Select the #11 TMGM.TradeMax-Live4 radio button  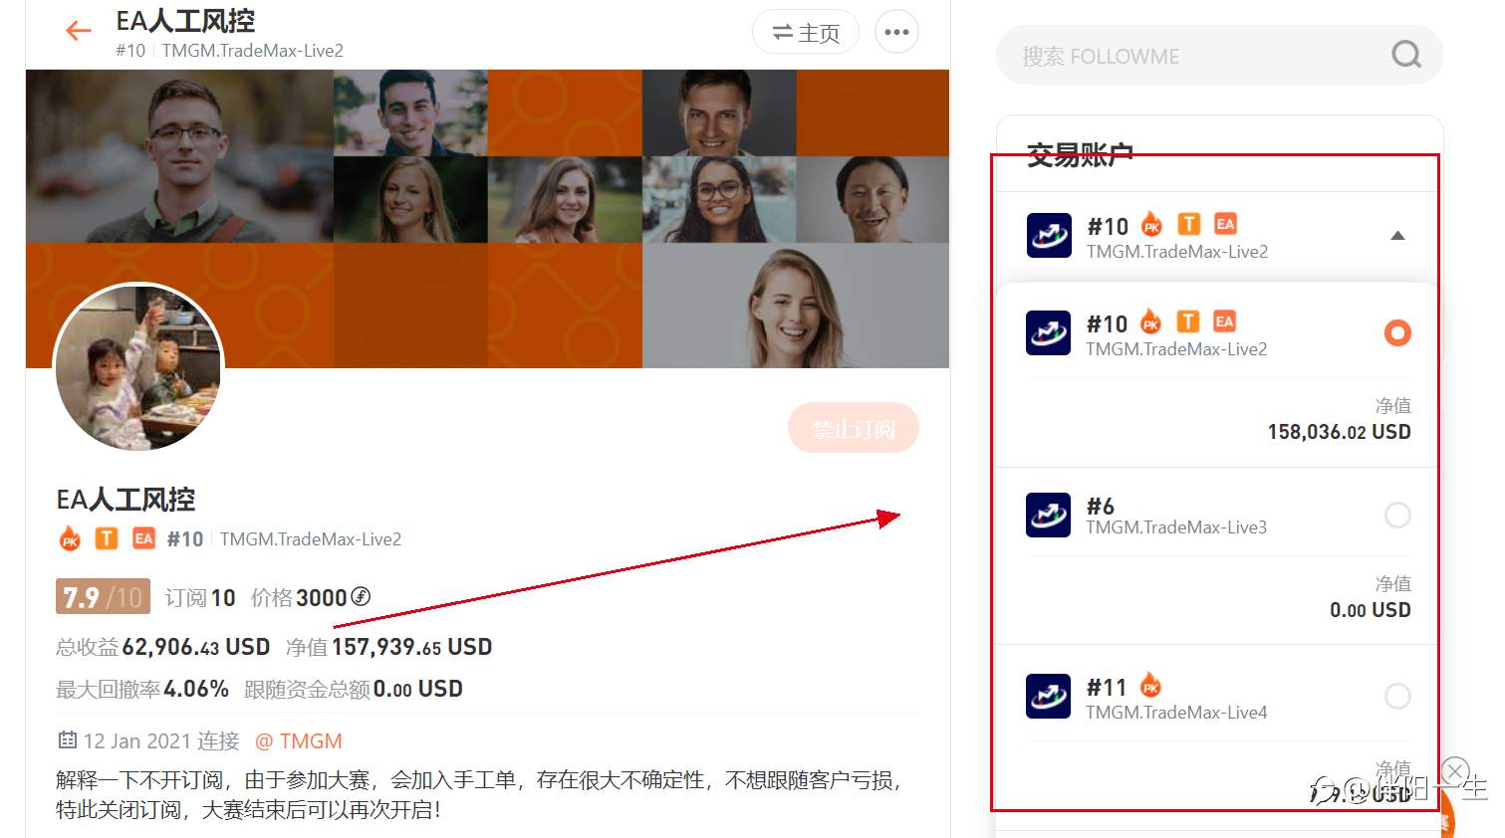pyautogui.click(x=1397, y=696)
